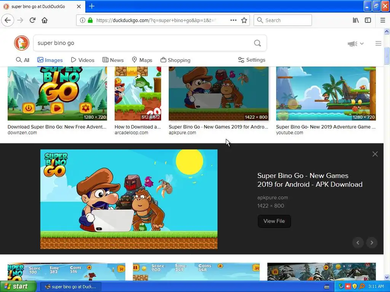Open the browser home page
Image resolution: width=390 pixels, height=292 pixels.
(x=45, y=20)
